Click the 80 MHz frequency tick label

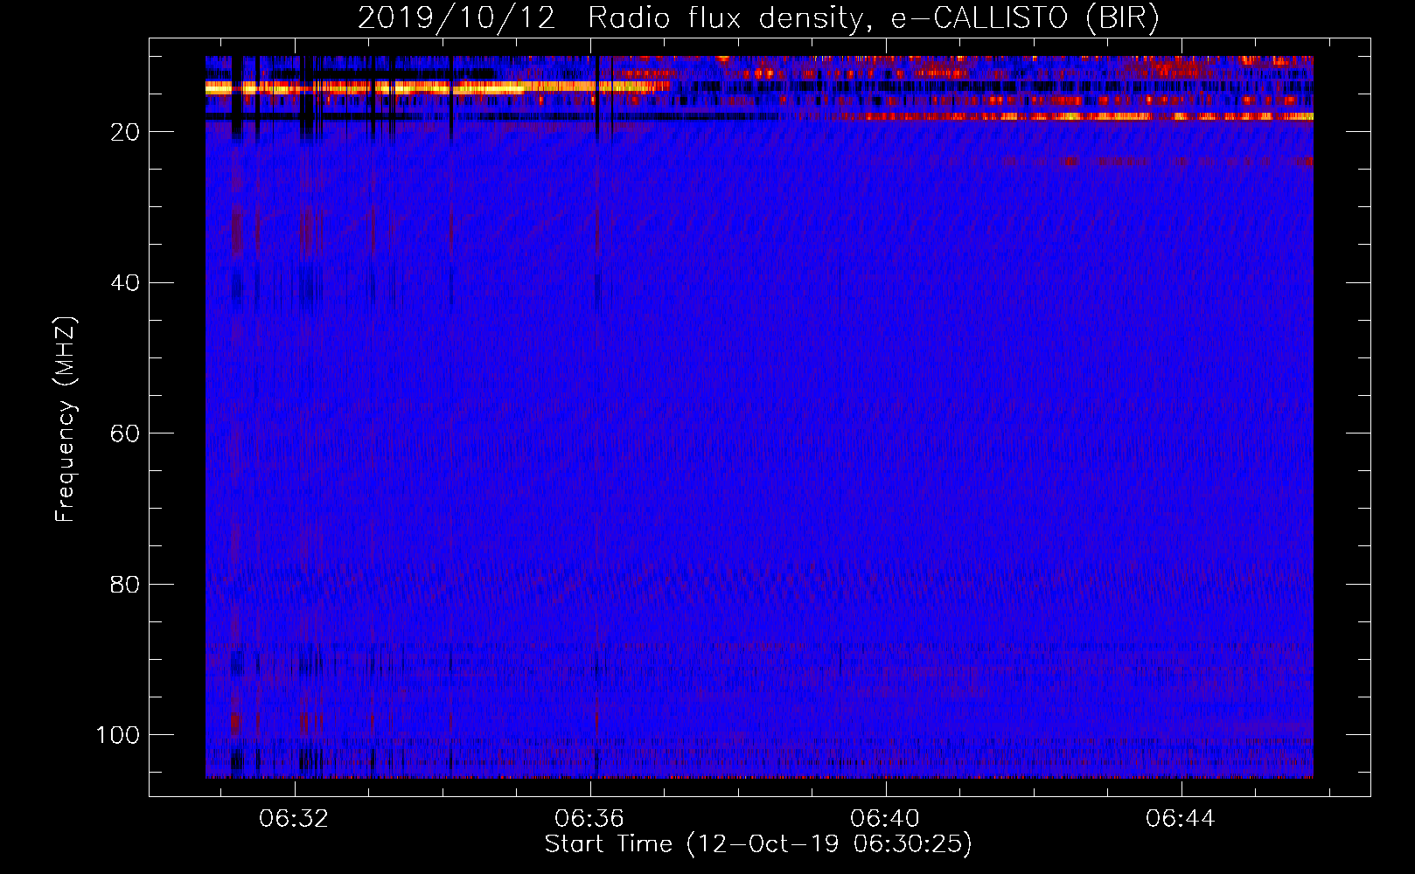126,585
